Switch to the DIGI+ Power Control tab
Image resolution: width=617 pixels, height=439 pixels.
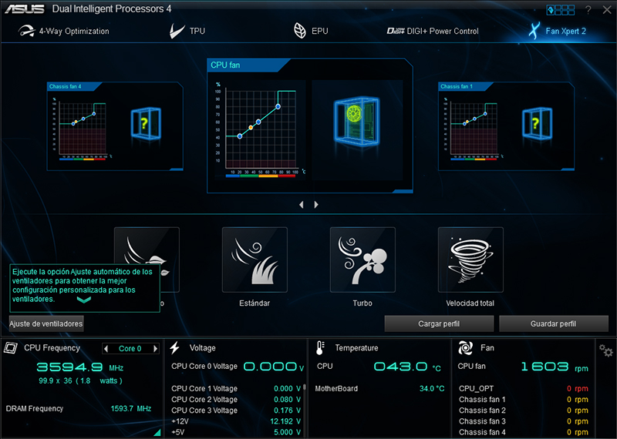pos(433,32)
